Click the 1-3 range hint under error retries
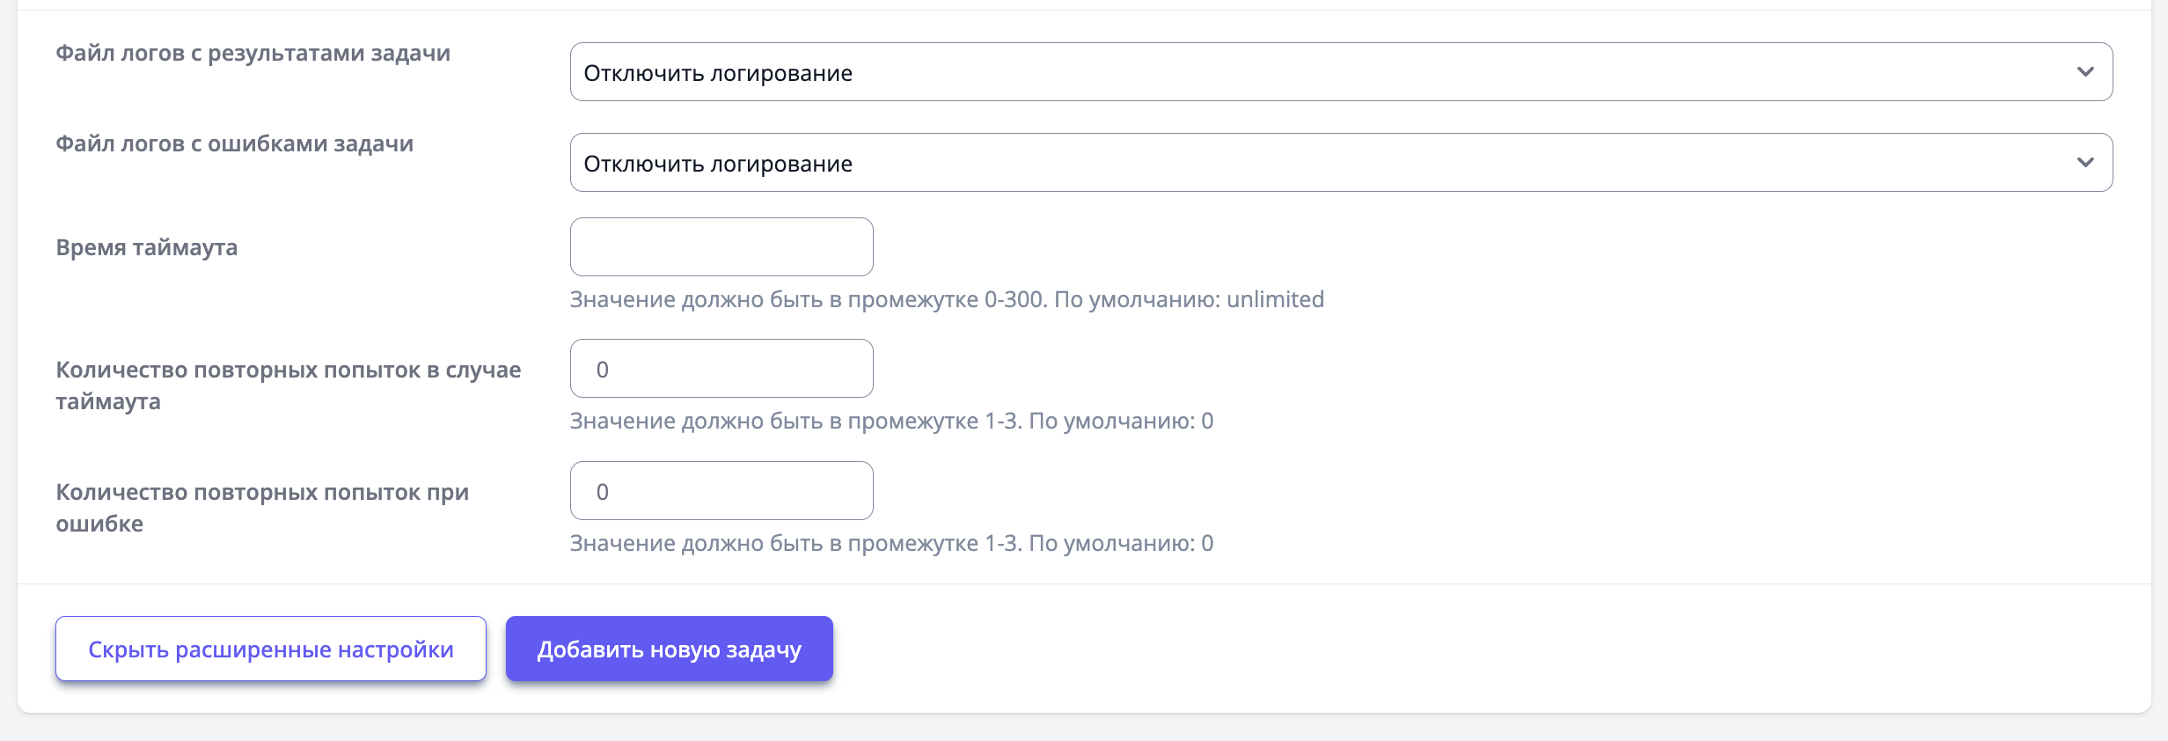 click(890, 544)
